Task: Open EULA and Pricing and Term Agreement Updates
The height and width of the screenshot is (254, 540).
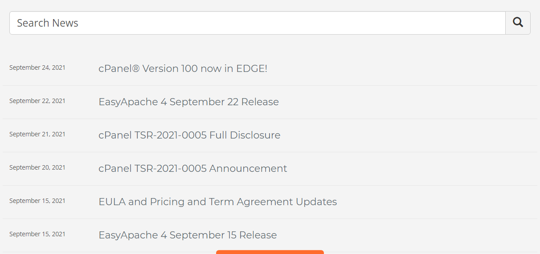Action: (x=217, y=202)
